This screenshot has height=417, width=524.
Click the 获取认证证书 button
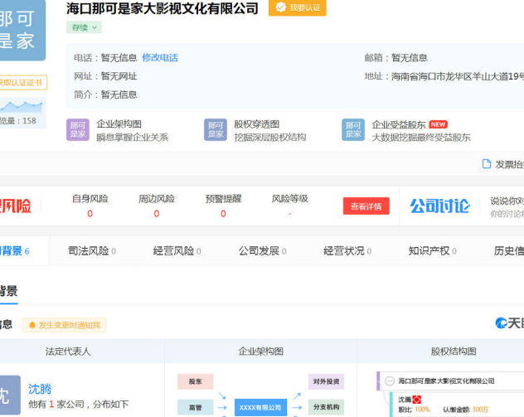click(22, 83)
